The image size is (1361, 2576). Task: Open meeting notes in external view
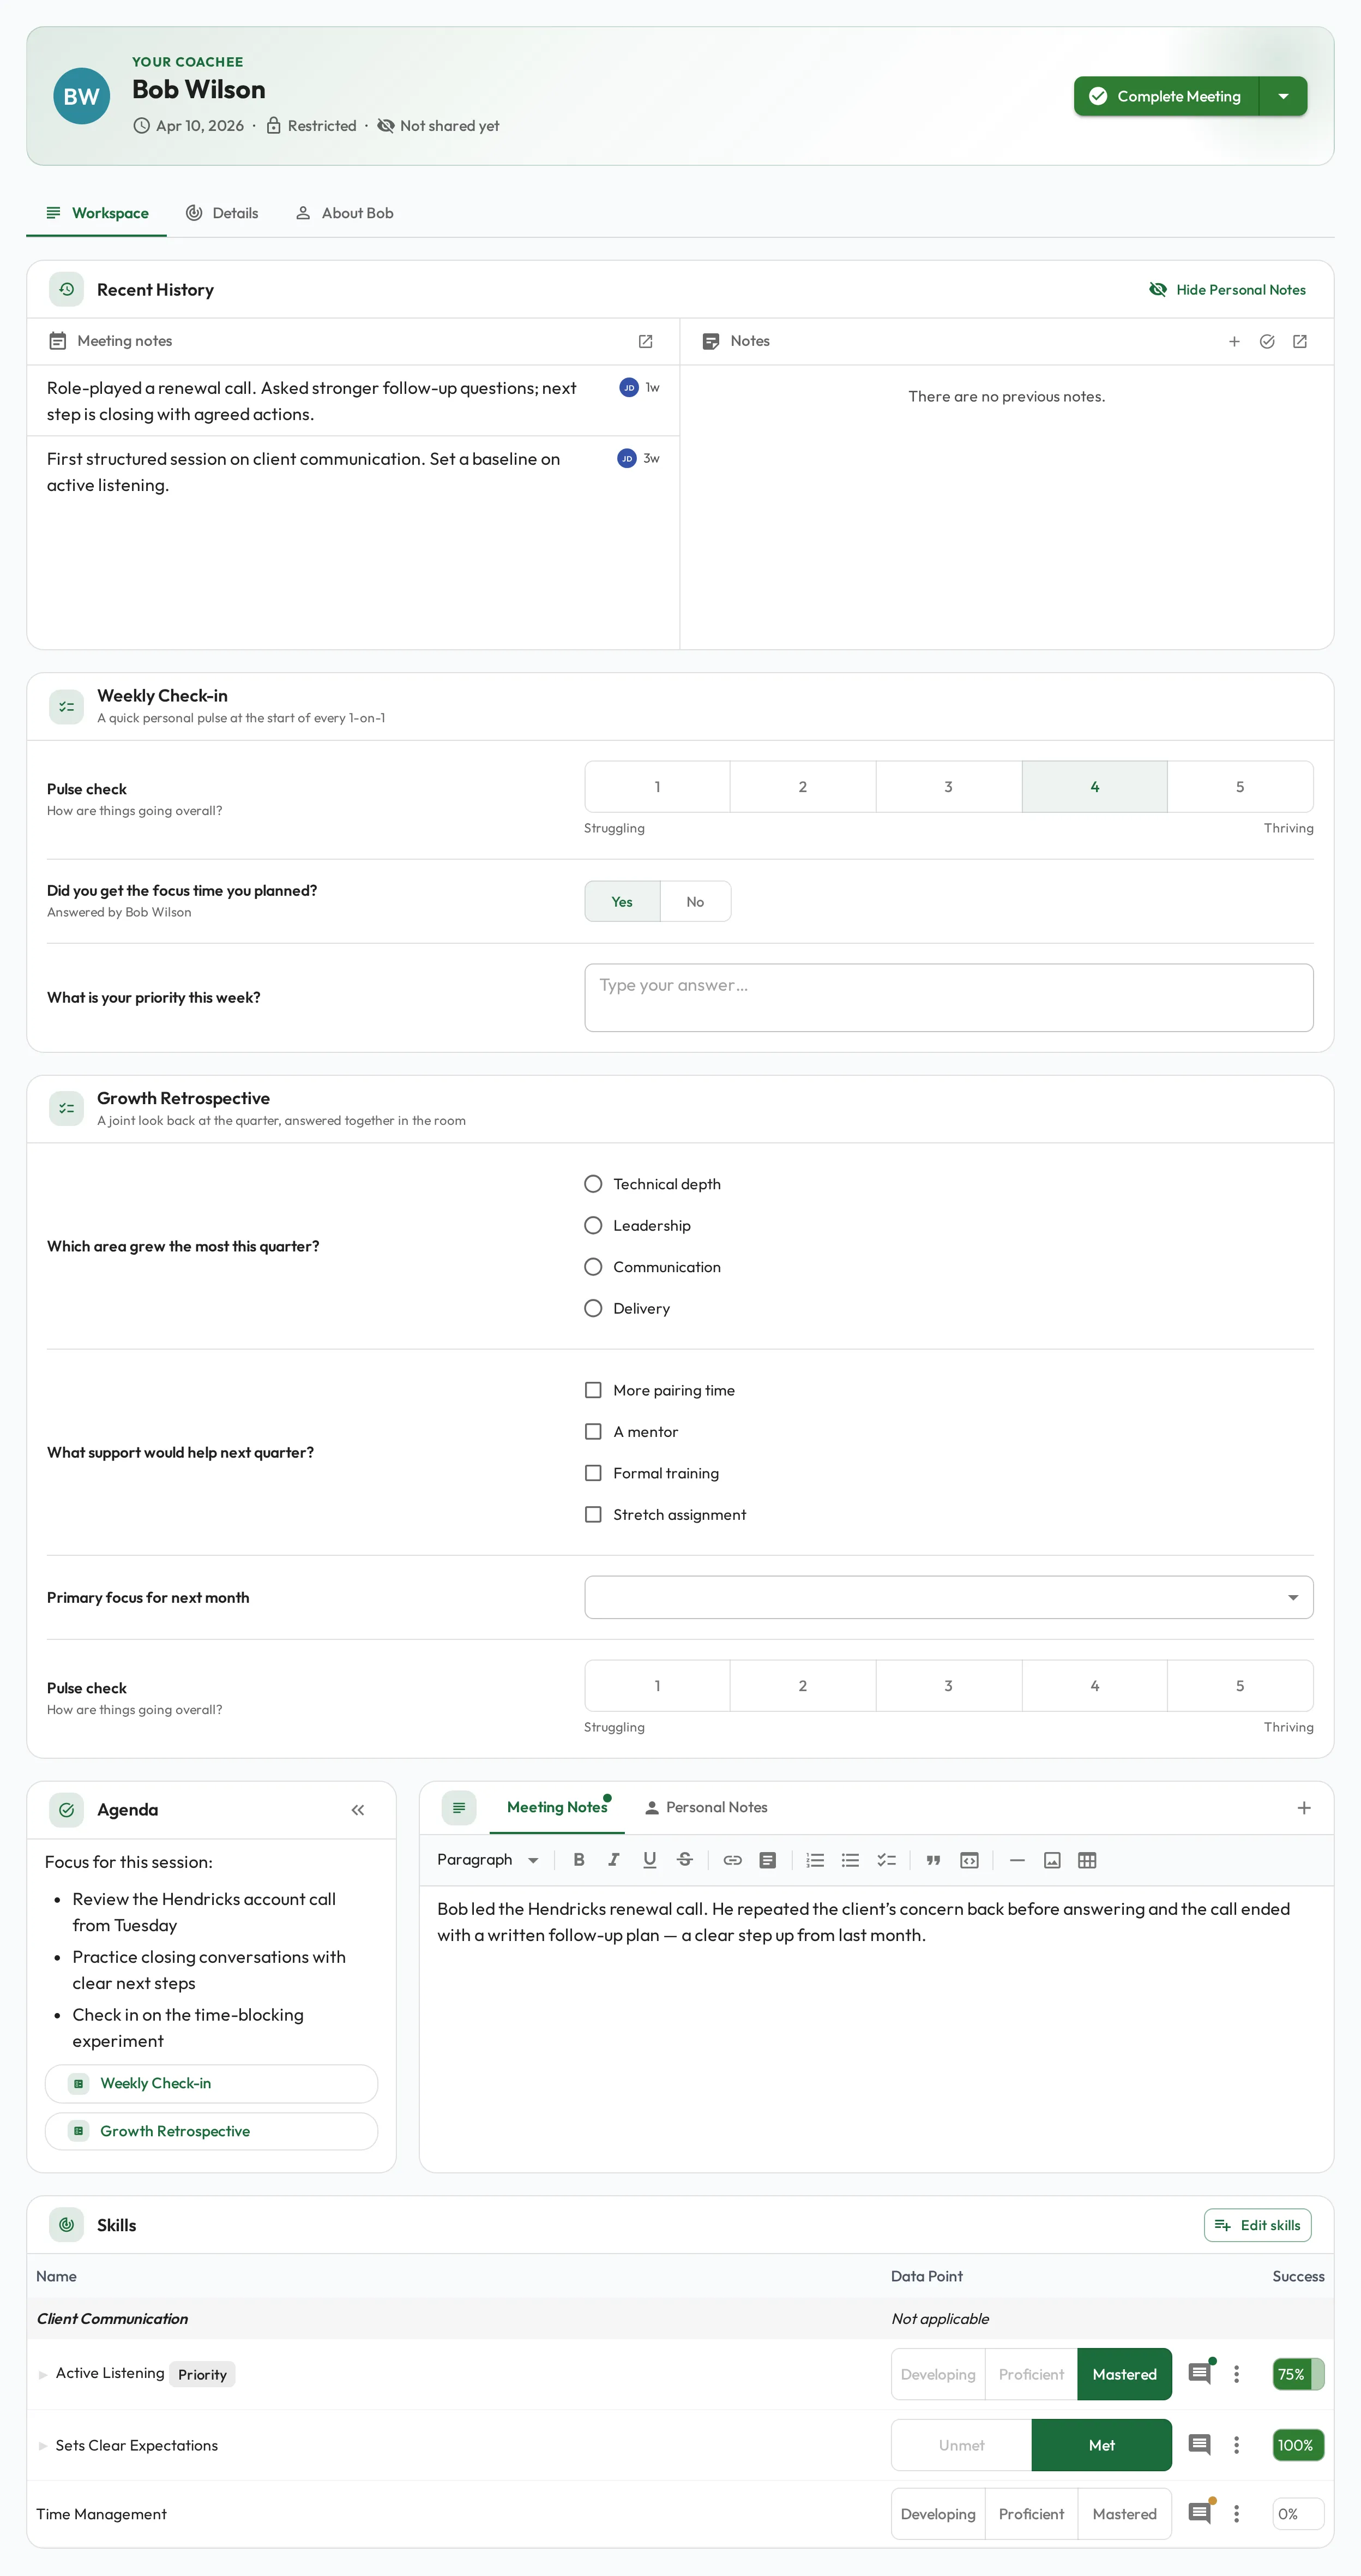646,341
